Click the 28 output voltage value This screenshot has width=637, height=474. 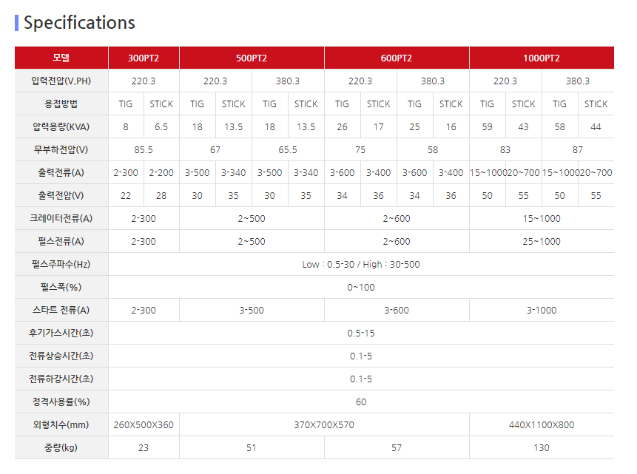161,196
